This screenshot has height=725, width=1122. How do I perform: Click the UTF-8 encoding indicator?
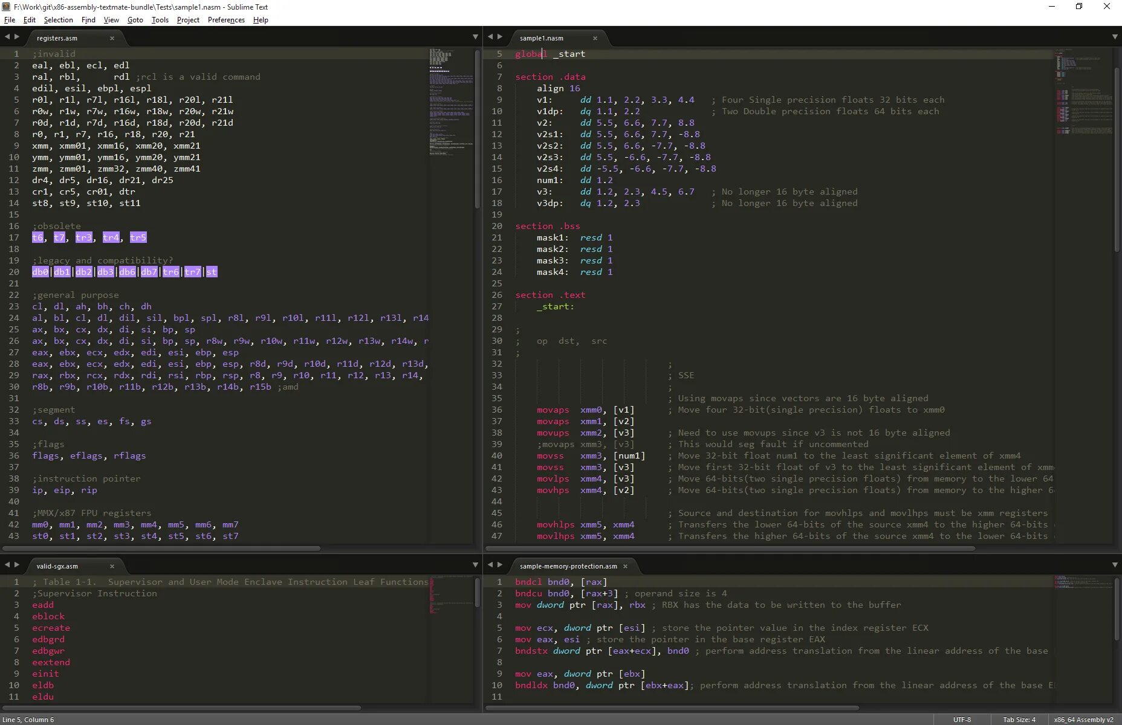[962, 720]
